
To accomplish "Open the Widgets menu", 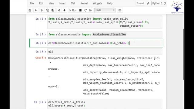I will (97, 3).
